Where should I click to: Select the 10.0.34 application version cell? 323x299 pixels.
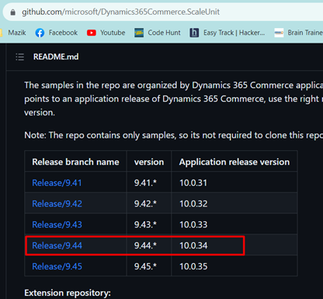(x=234, y=244)
